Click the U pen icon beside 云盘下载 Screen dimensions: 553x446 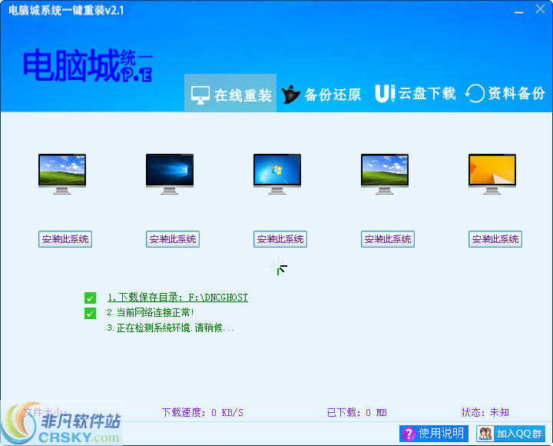point(385,94)
